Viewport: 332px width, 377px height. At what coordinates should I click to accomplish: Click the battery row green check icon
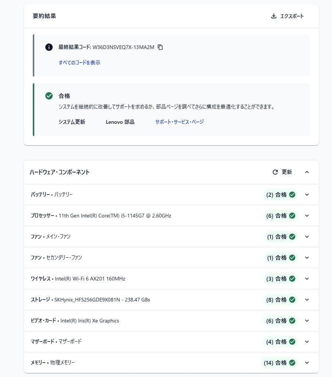(292, 195)
